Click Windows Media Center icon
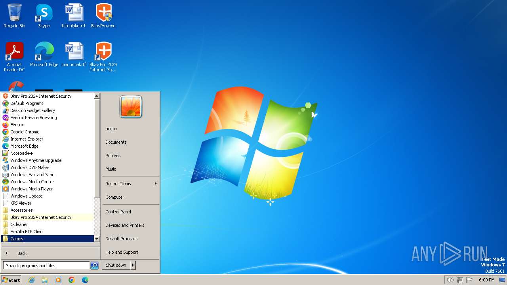The width and height of the screenshot is (507, 285). point(6,182)
